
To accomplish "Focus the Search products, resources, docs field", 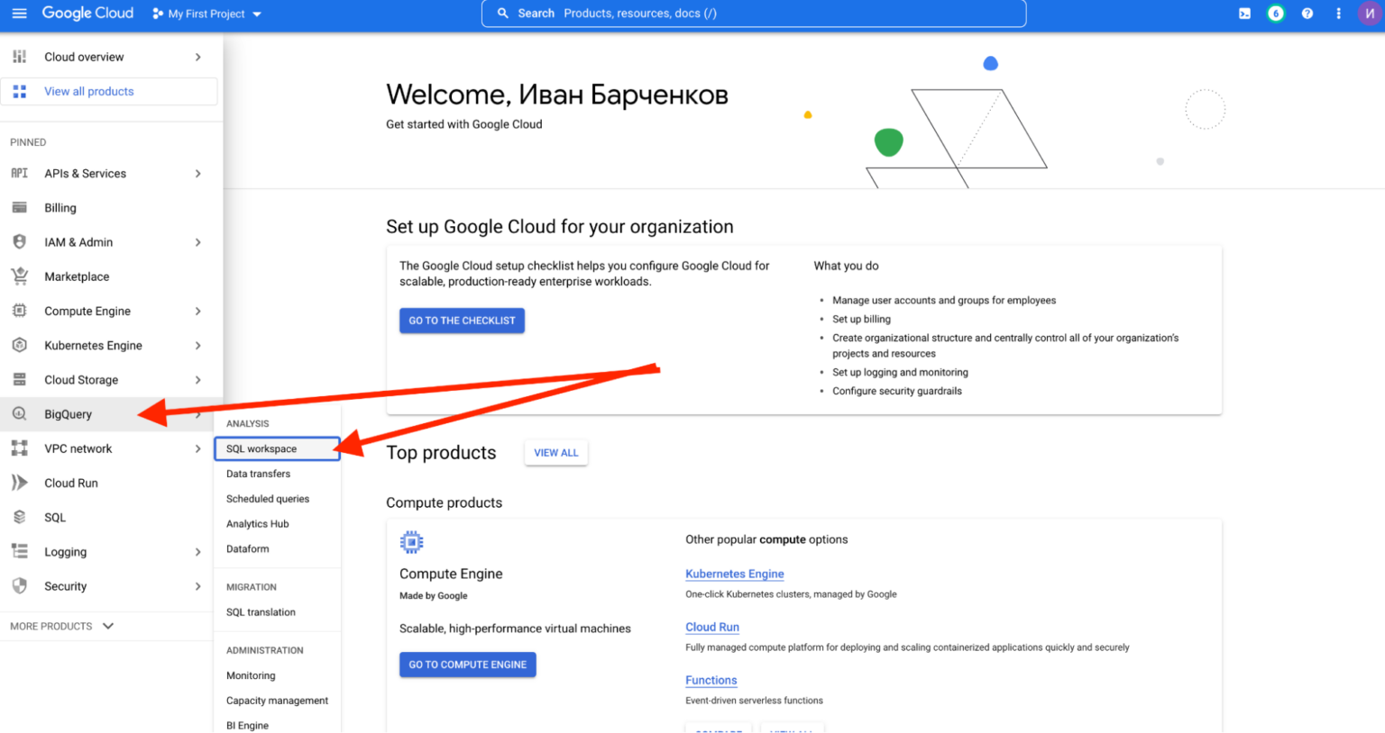I will [x=754, y=14].
